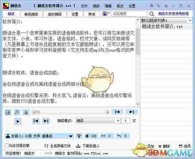Click previous-track button right of progress bar
Screen dimensions: 195x159
click(x=117, y=112)
